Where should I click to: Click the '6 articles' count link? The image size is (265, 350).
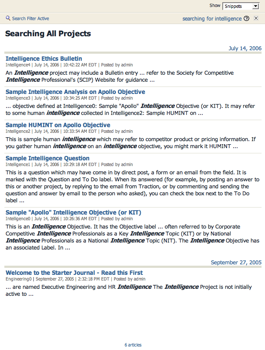point(133,345)
